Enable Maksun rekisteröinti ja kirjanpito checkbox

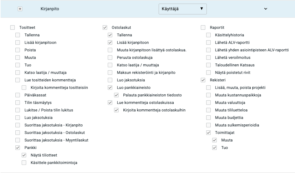pos(110,73)
